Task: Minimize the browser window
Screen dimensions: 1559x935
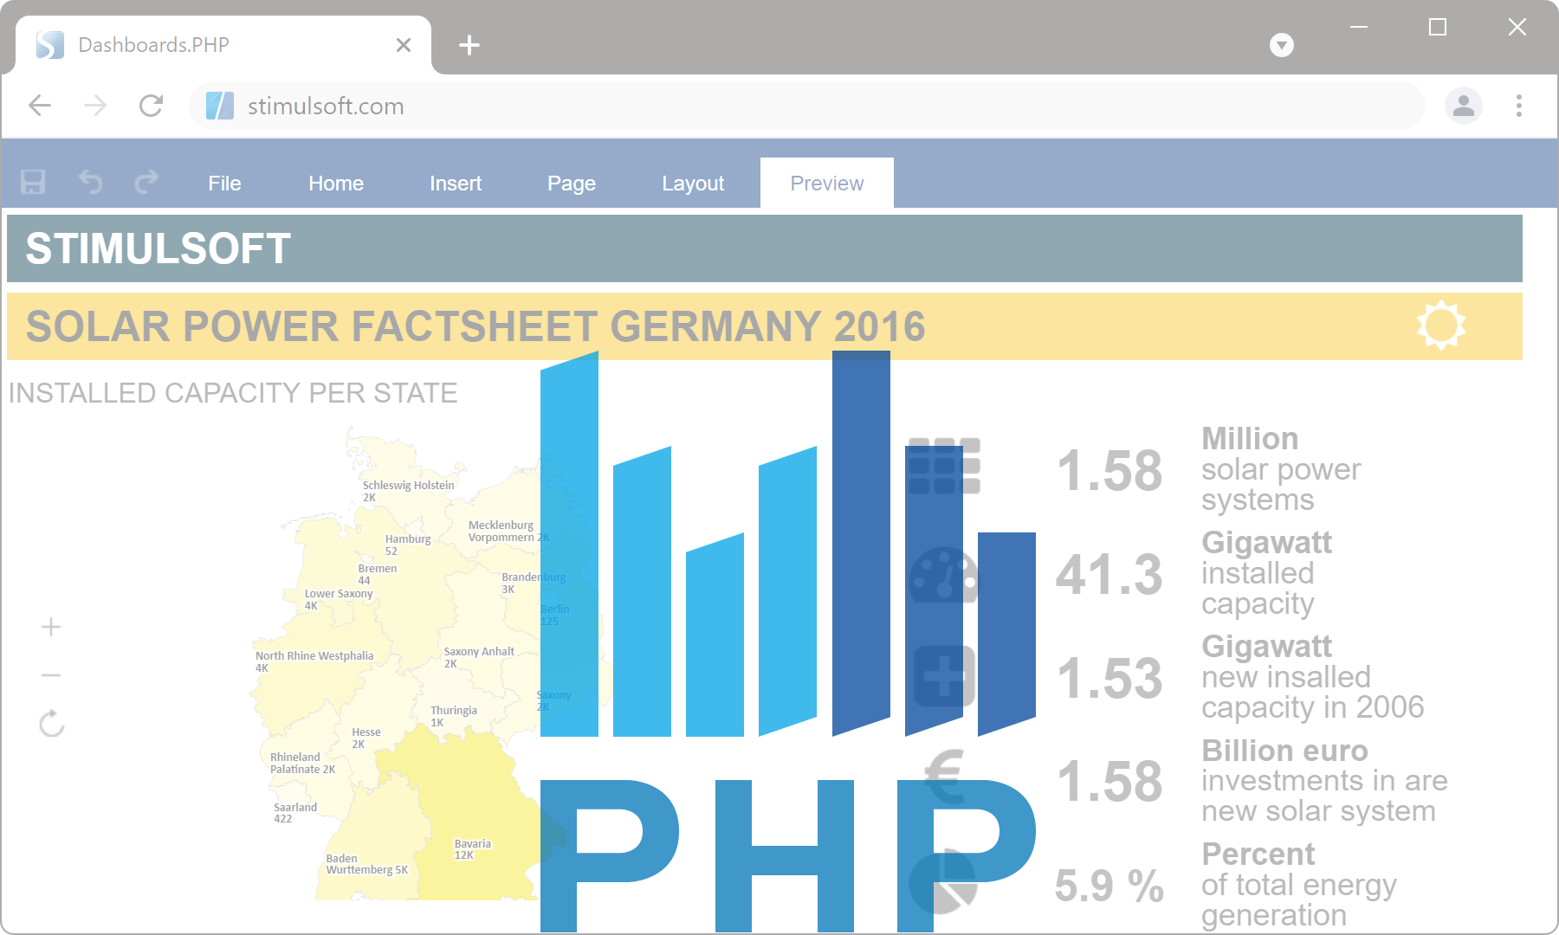Action: point(1359,27)
